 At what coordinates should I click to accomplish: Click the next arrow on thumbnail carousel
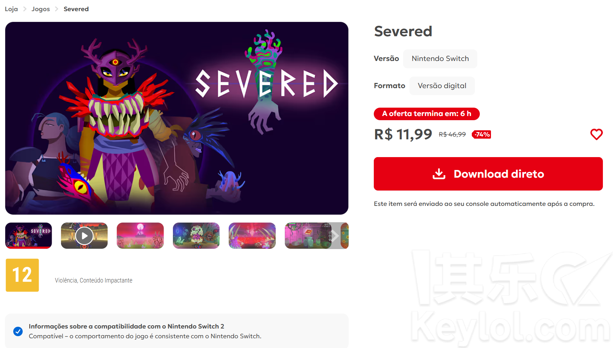tap(335, 236)
